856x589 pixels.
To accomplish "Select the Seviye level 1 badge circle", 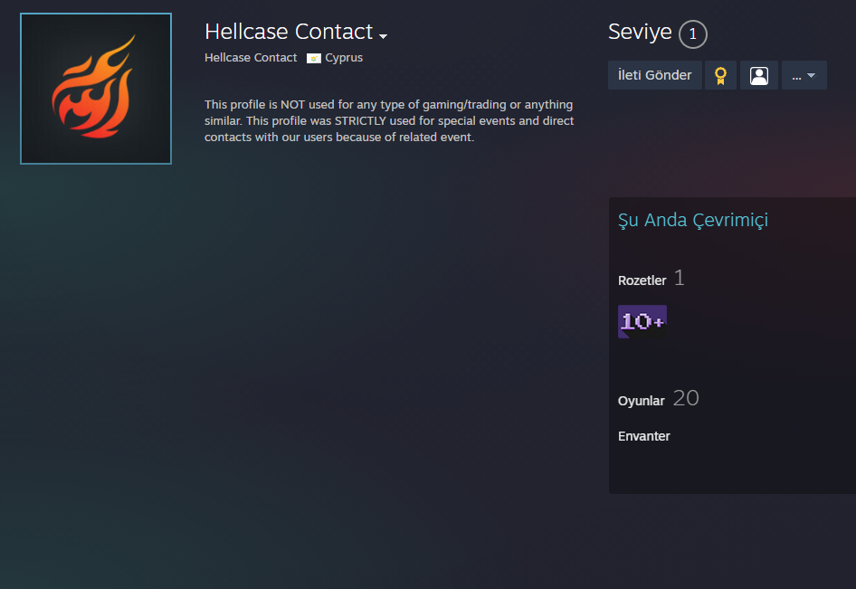I will point(692,34).
